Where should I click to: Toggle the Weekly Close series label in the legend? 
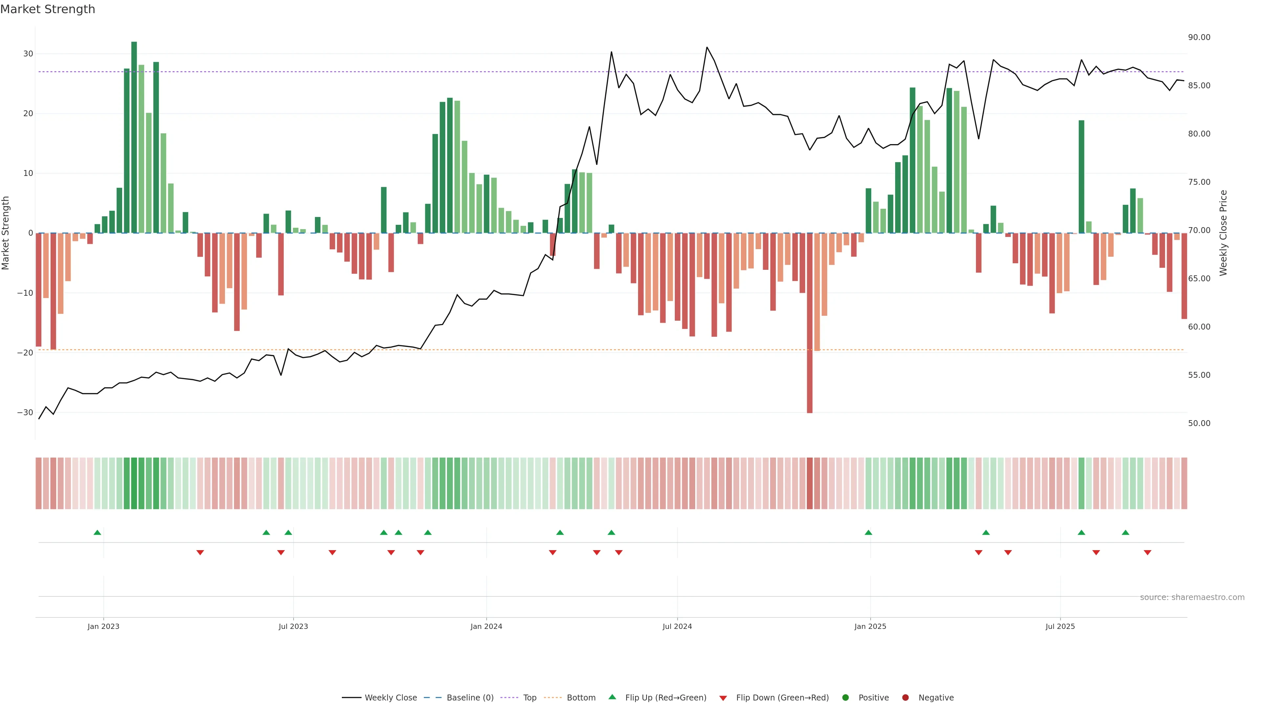391,698
